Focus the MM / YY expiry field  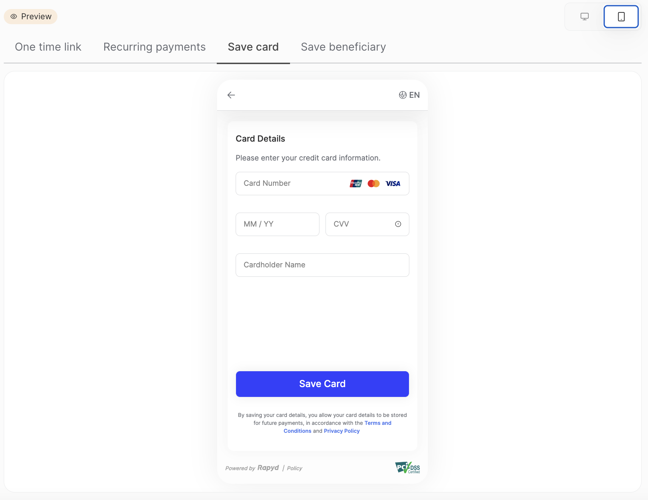277,224
